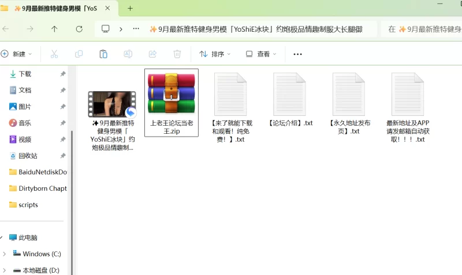Collapse the 此电脑 tree node

(2, 238)
